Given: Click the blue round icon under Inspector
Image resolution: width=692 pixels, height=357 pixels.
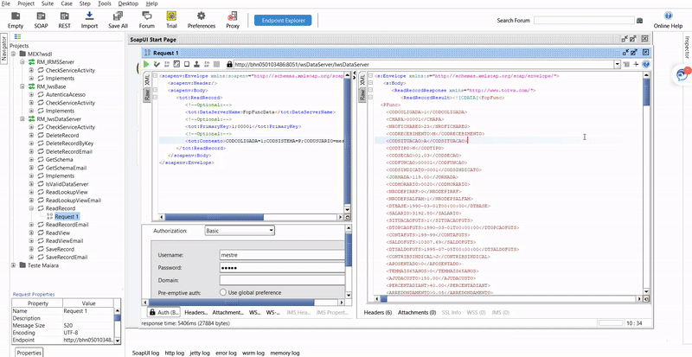Looking at the screenshot, I should 682,74.
